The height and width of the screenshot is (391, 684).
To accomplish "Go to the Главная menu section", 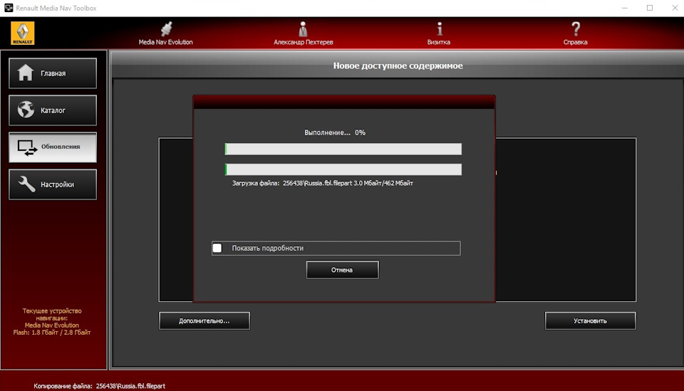I will (53, 73).
